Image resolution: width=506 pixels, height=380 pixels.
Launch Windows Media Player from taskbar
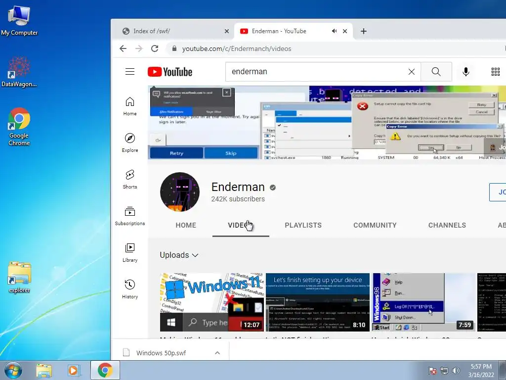coord(73,370)
